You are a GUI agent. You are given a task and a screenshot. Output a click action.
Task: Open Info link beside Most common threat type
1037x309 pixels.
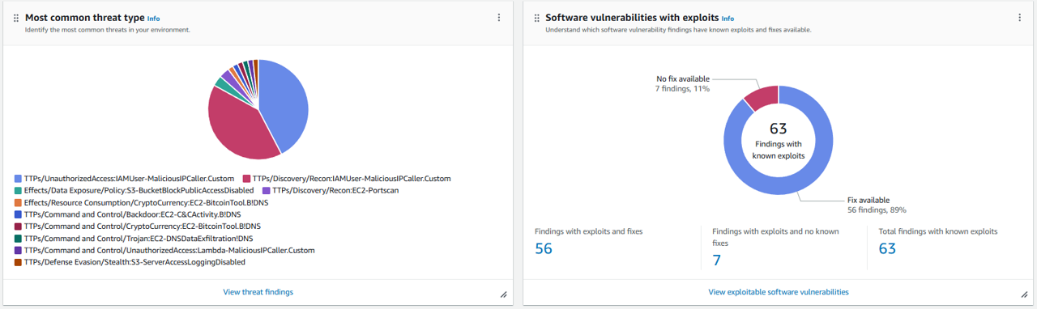pyautogui.click(x=154, y=18)
